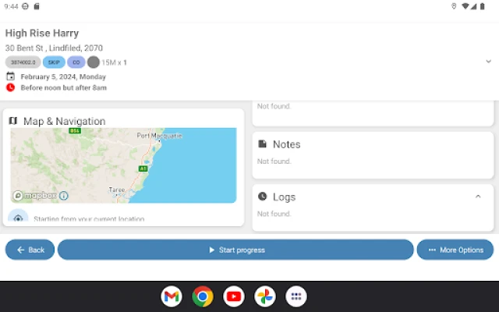Image resolution: width=499 pixels, height=312 pixels.
Task: Collapse the Logs section
Action: pyautogui.click(x=478, y=197)
